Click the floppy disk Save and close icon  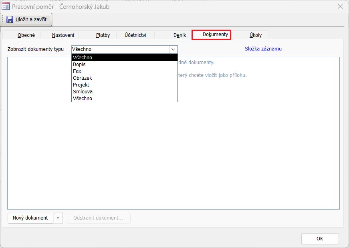click(10, 19)
